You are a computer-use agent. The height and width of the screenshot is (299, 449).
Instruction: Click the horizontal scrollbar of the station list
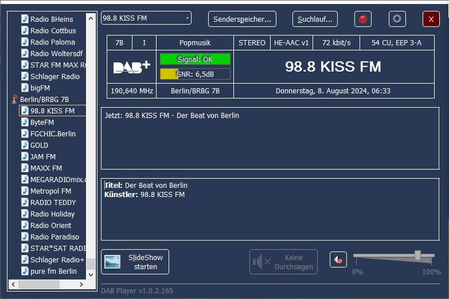pos(39,285)
